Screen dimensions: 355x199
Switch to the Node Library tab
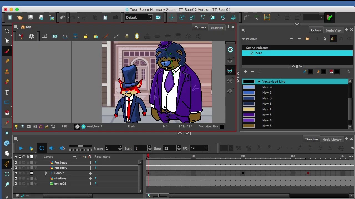(332, 140)
